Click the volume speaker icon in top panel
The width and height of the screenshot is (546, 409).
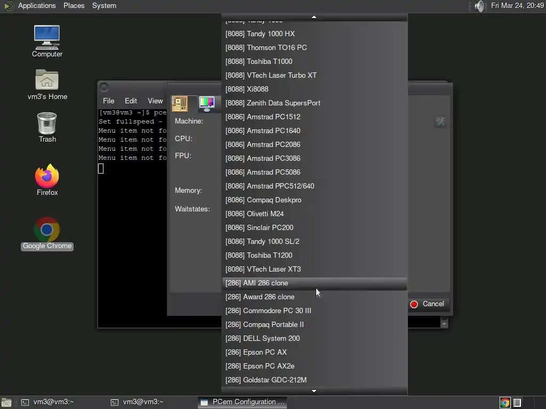[x=479, y=6]
